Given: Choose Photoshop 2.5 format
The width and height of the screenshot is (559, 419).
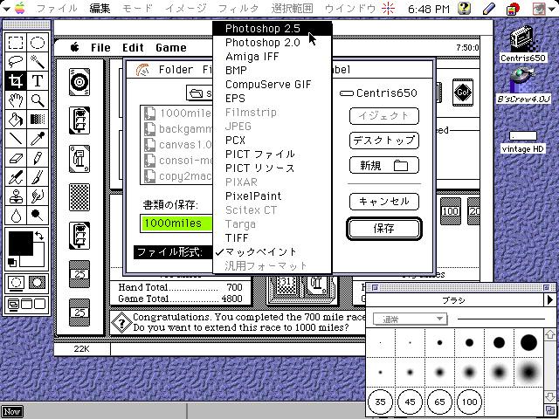Looking at the screenshot, I should [x=273, y=29].
